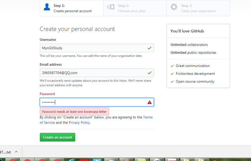The width and height of the screenshot is (251, 161).
Task: Open the Privacy Policy link
Action: point(79,122)
